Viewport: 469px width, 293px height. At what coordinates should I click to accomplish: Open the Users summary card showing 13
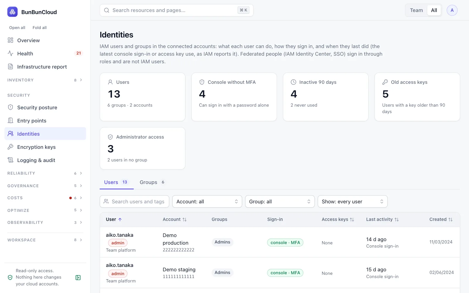142,97
